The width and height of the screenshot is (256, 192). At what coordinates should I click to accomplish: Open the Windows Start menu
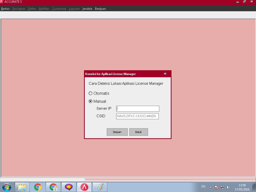pos(6,187)
